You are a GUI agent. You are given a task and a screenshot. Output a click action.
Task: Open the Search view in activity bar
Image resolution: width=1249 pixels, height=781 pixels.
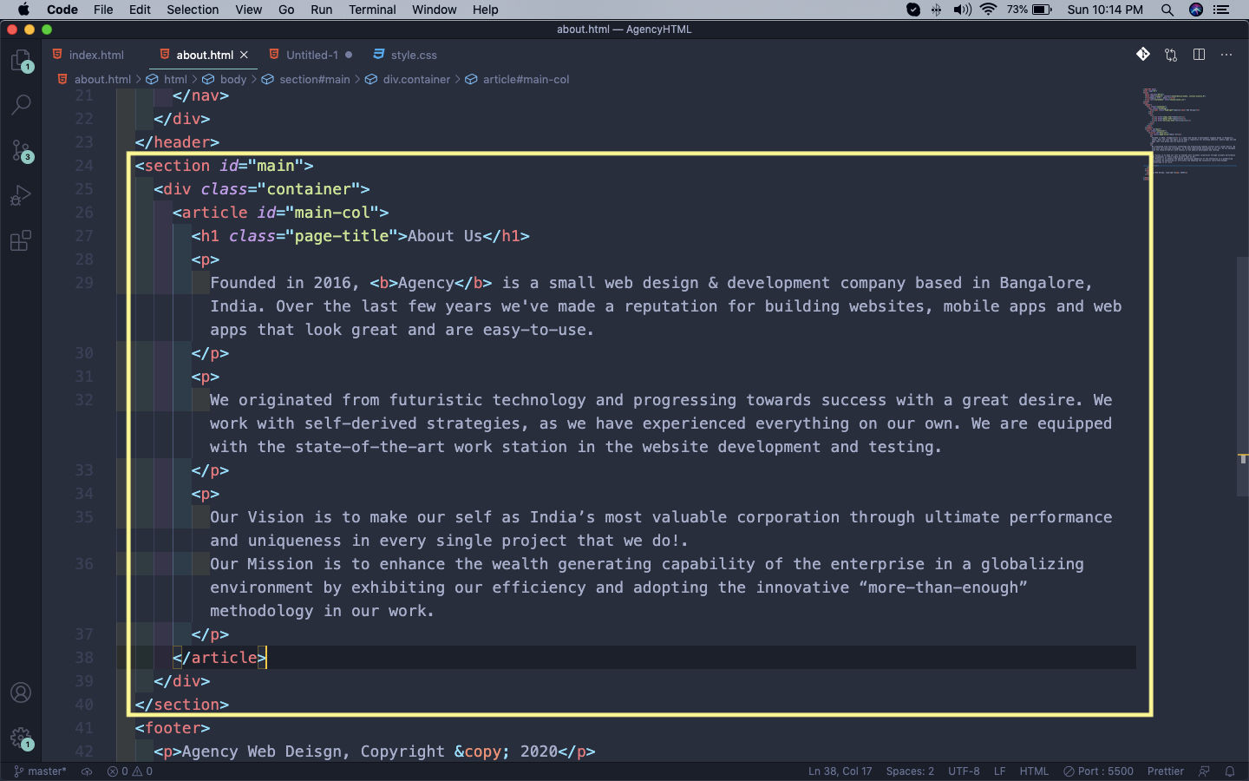click(21, 105)
